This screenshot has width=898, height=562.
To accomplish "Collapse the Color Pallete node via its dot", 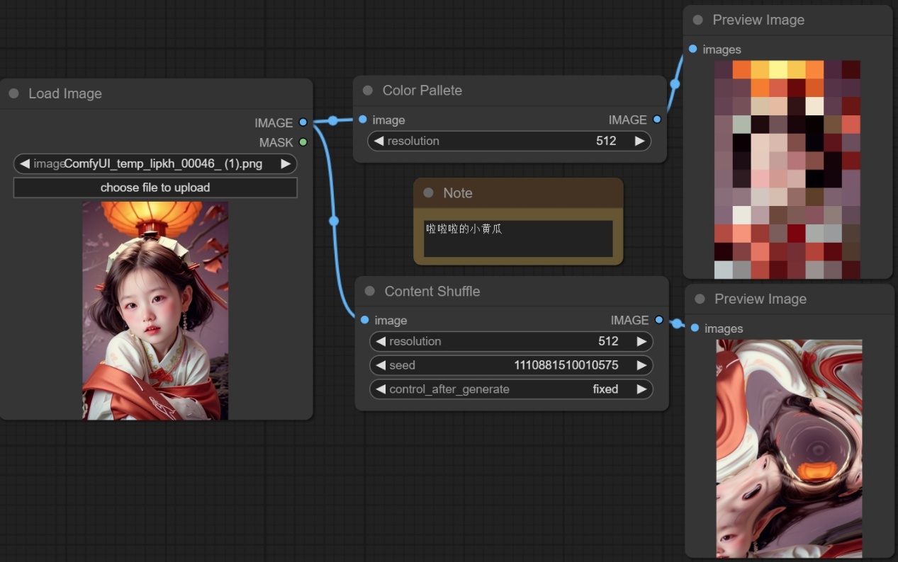I will point(367,91).
